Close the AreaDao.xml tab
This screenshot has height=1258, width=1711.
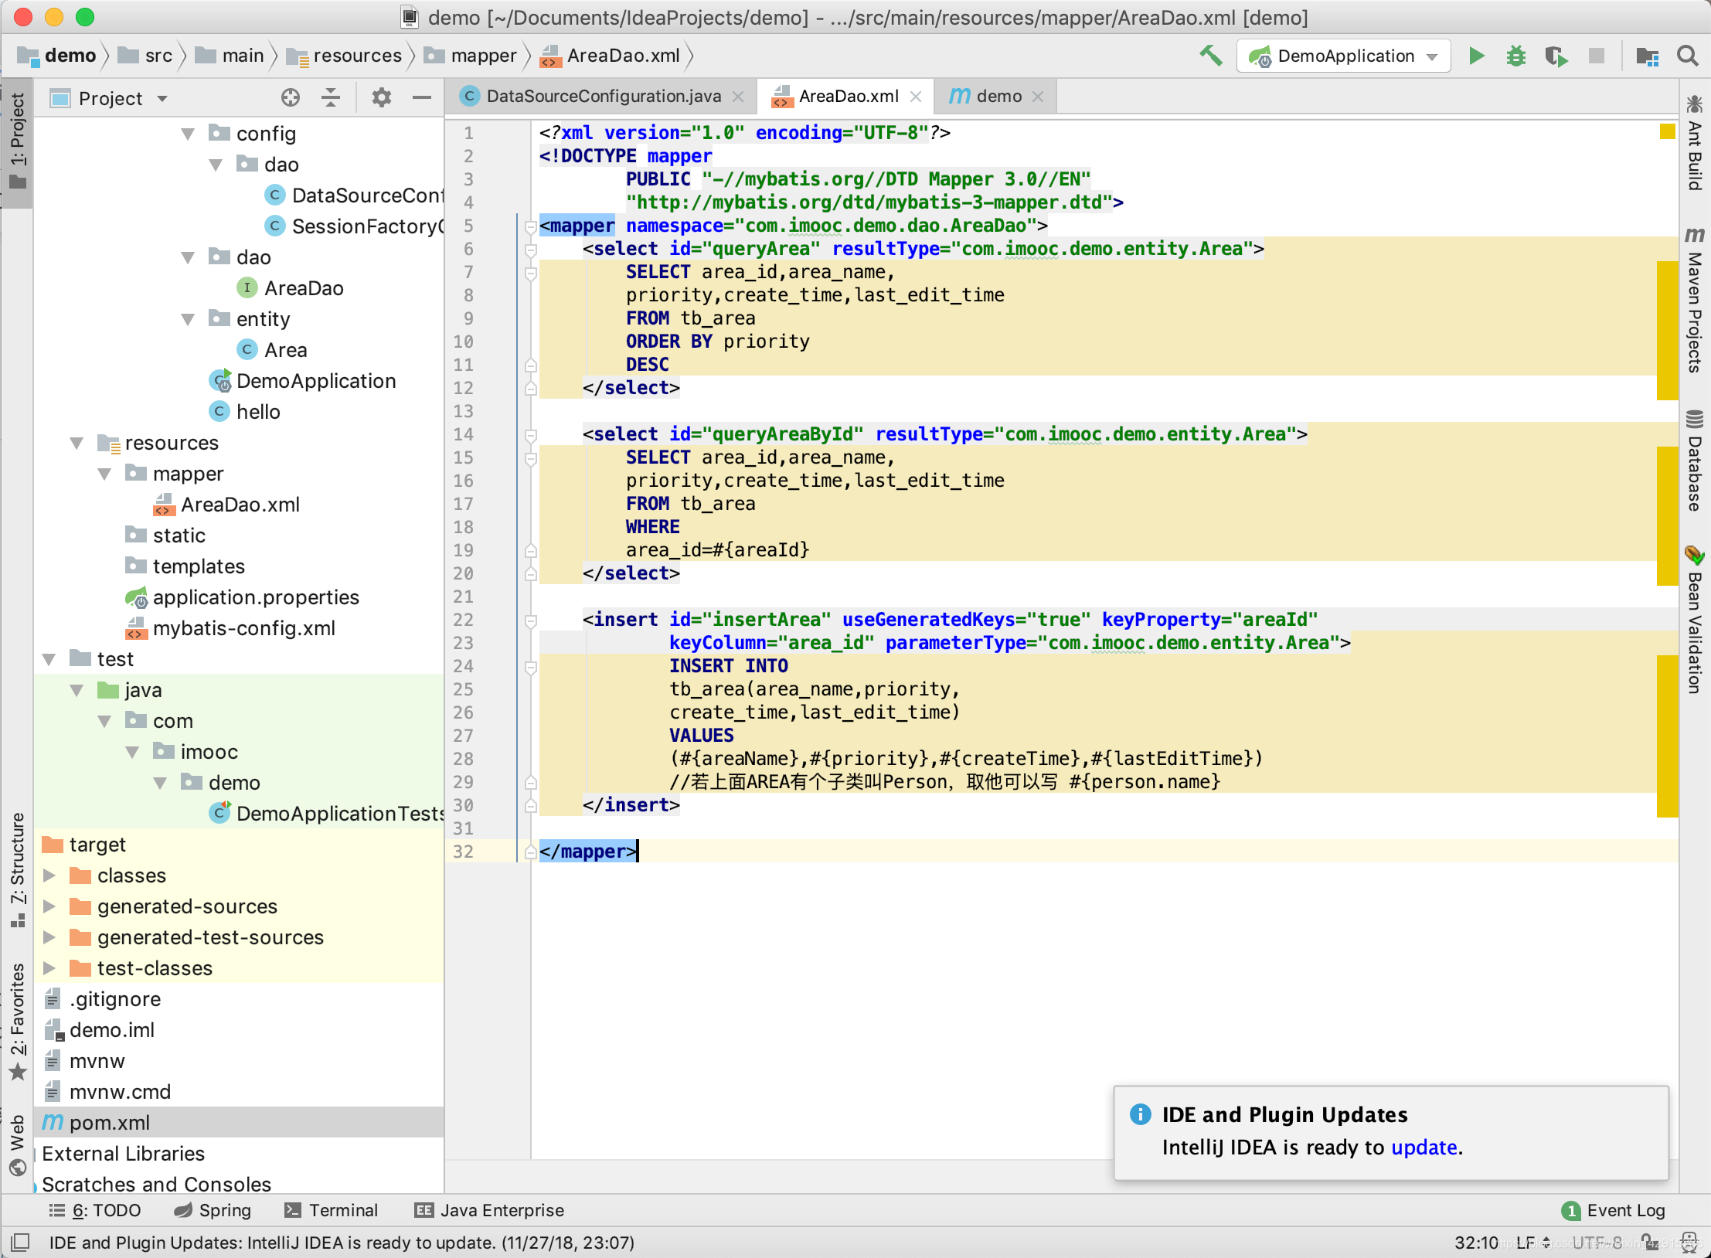coord(916,97)
